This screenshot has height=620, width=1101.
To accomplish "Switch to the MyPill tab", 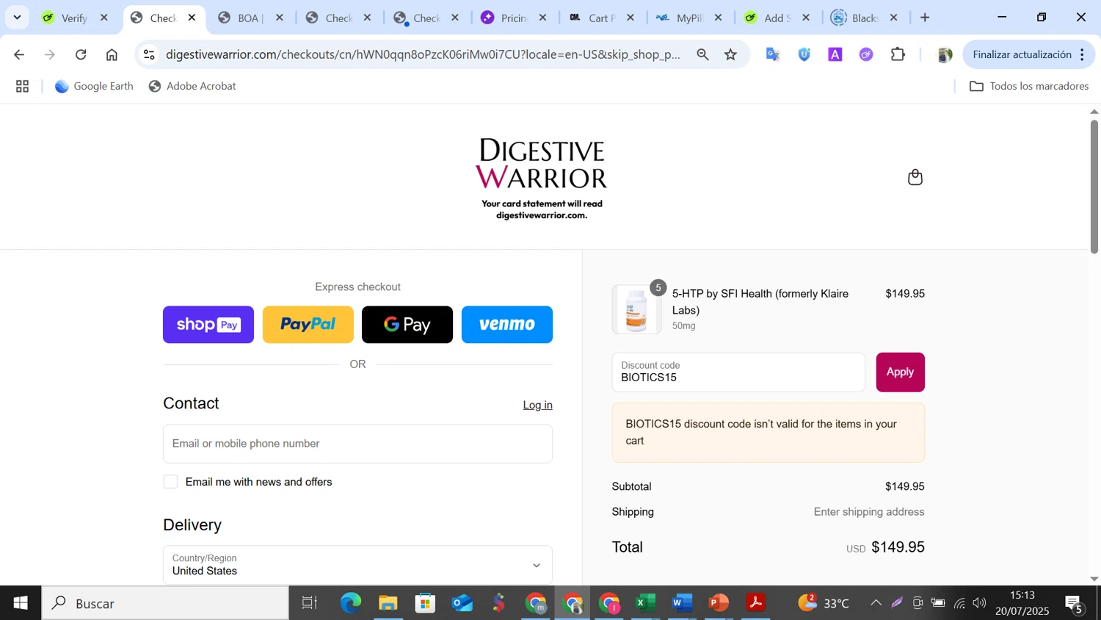I will tap(688, 18).
